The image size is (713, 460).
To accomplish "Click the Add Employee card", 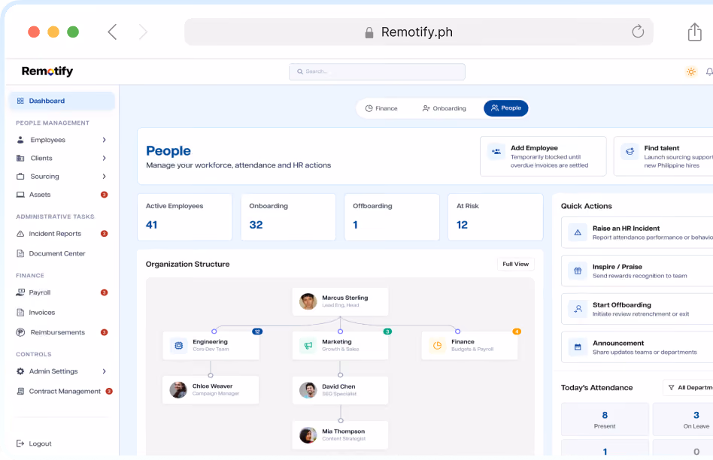I will point(543,156).
